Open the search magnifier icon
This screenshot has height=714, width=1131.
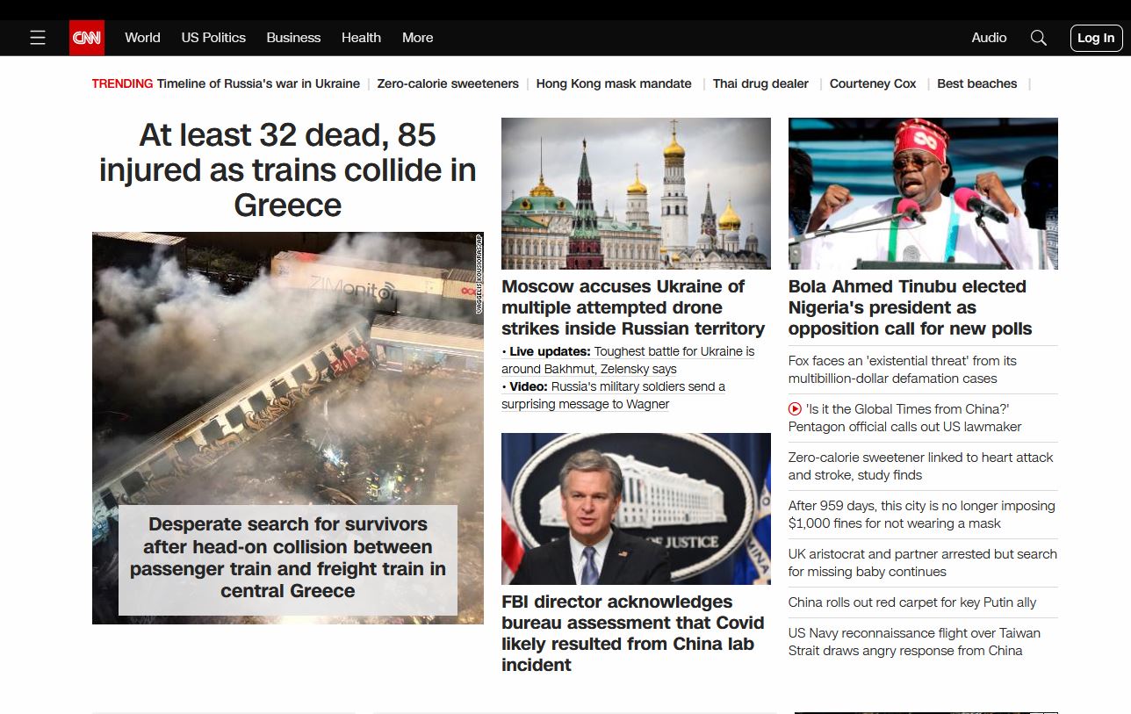(x=1038, y=38)
